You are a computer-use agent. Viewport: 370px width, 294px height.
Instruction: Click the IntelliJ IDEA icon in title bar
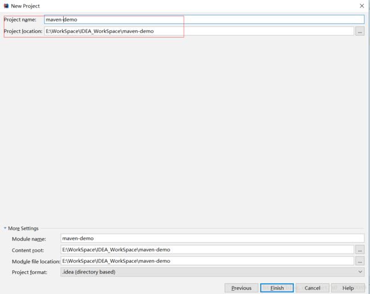tap(6, 6)
